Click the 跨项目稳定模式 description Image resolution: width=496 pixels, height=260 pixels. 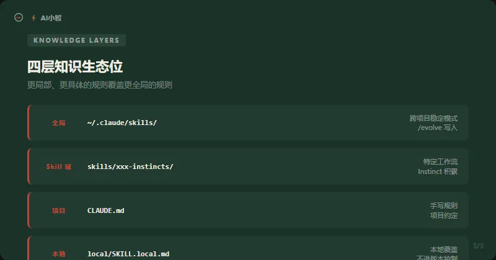point(433,118)
